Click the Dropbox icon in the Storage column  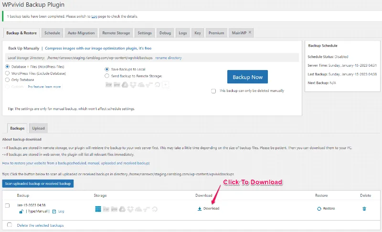(x=130, y=209)
